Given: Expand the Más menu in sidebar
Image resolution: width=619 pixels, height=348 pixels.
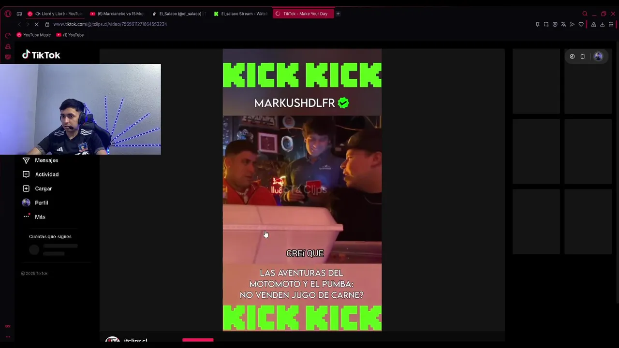Looking at the screenshot, I should [40, 217].
